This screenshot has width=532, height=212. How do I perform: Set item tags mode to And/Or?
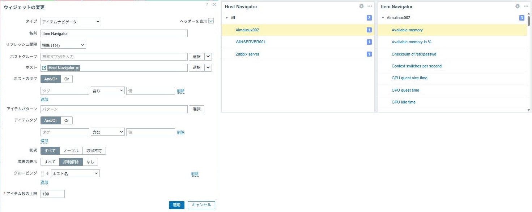pos(51,120)
